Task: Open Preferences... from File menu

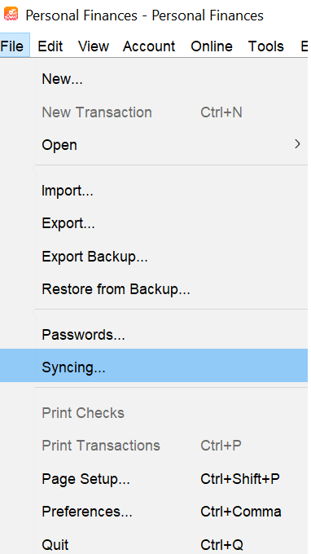Action: [171, 512]
